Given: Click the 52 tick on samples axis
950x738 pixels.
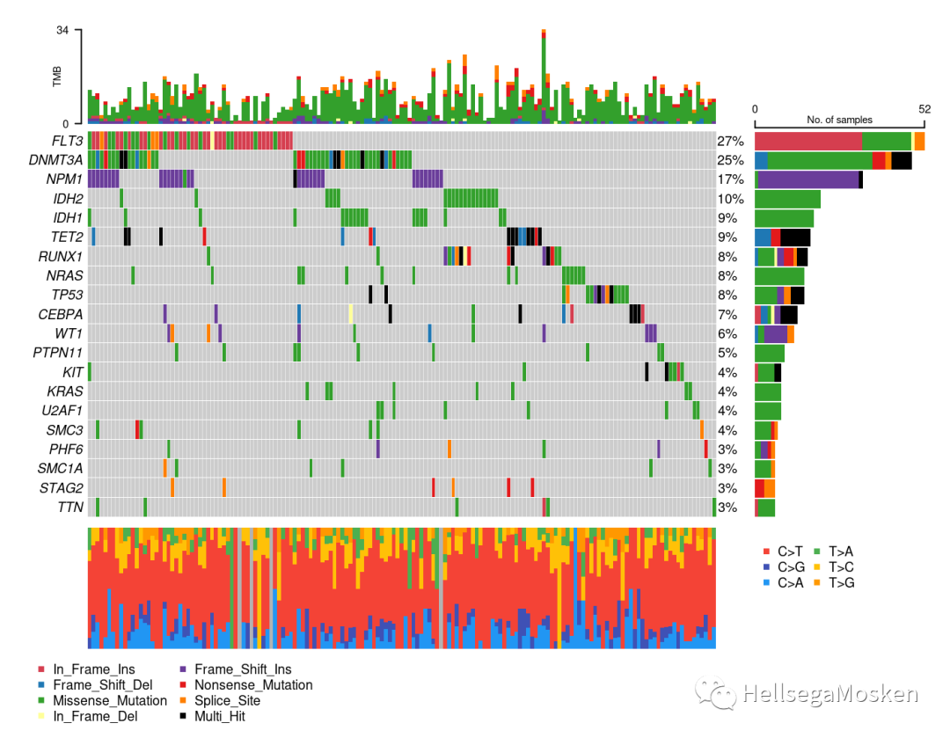Looking at the screenshot, I should (x=924, y=109).
